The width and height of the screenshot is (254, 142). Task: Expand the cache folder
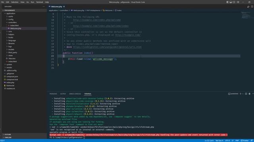11,17
